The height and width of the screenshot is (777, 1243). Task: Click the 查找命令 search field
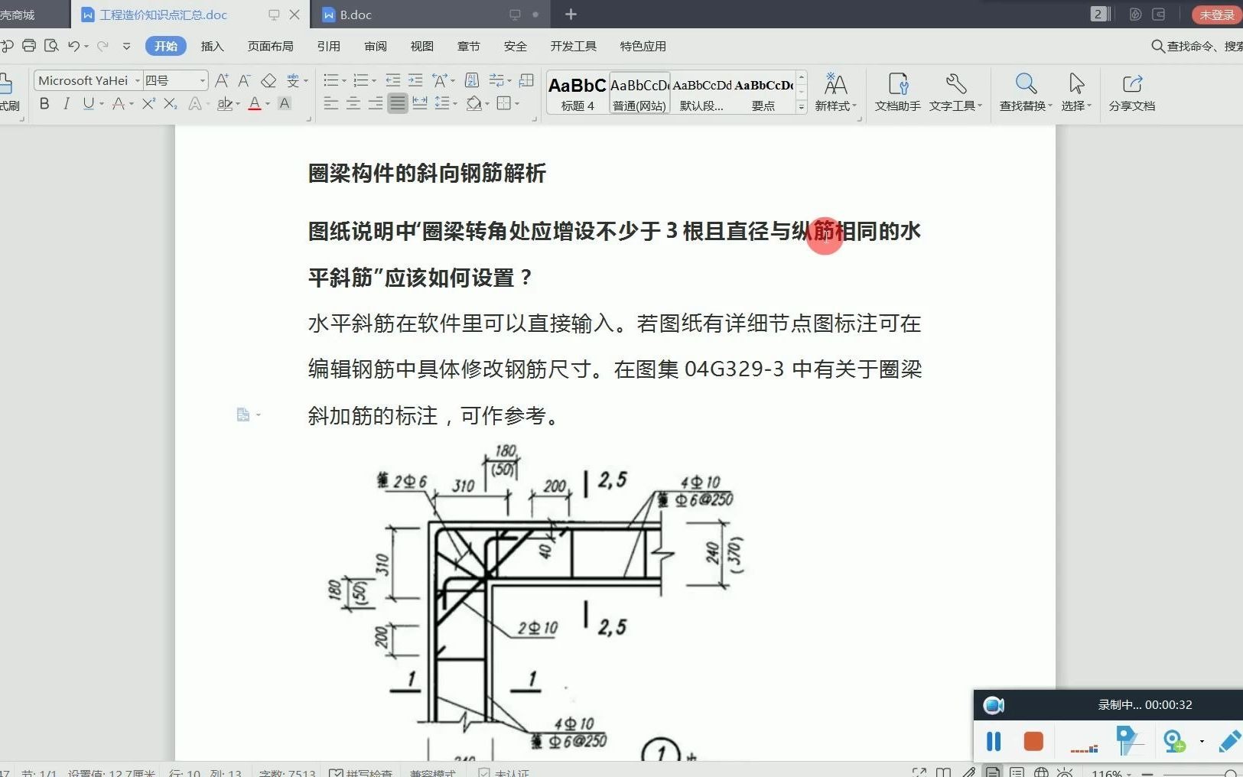(x=1197, y=46)
